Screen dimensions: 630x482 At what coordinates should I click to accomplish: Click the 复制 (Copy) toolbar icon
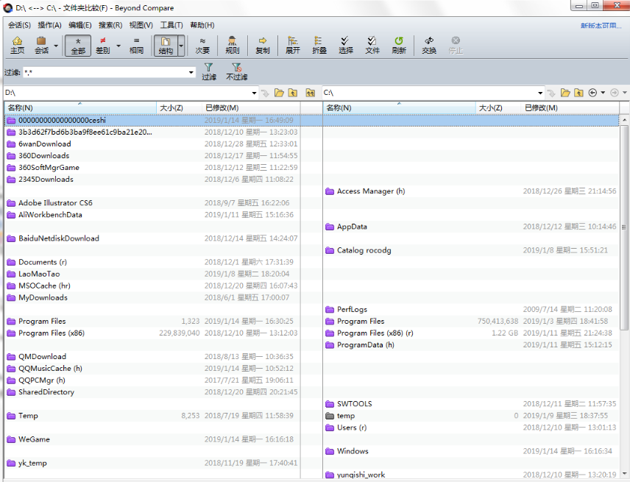point(262,45)
